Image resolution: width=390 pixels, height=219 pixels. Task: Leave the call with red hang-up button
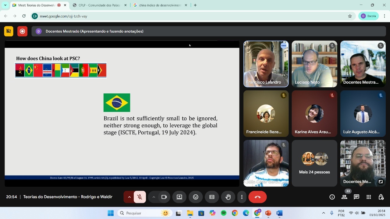coord(257,197)
